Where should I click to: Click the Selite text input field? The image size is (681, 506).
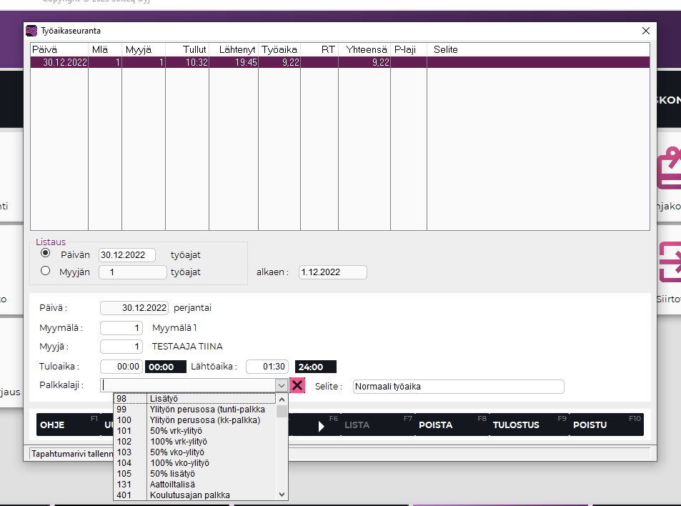(458, 387)
